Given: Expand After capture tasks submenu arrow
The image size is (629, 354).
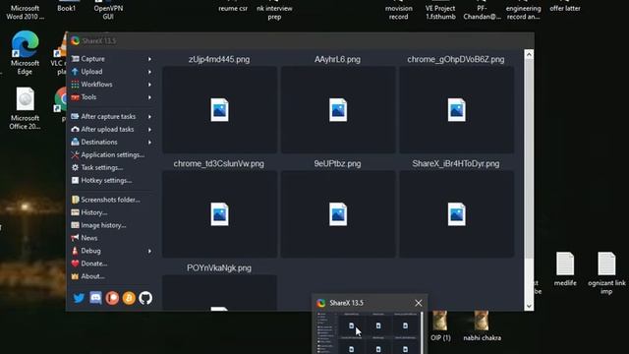Looking at the screenshot, I should point(149,117).
